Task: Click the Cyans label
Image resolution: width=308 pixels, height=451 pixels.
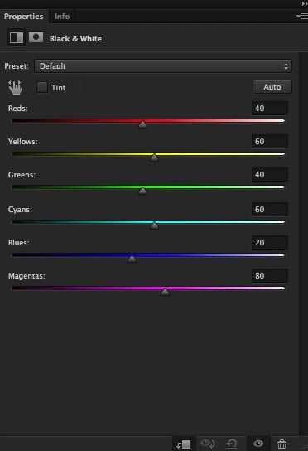Action: (x=20, y=210)
